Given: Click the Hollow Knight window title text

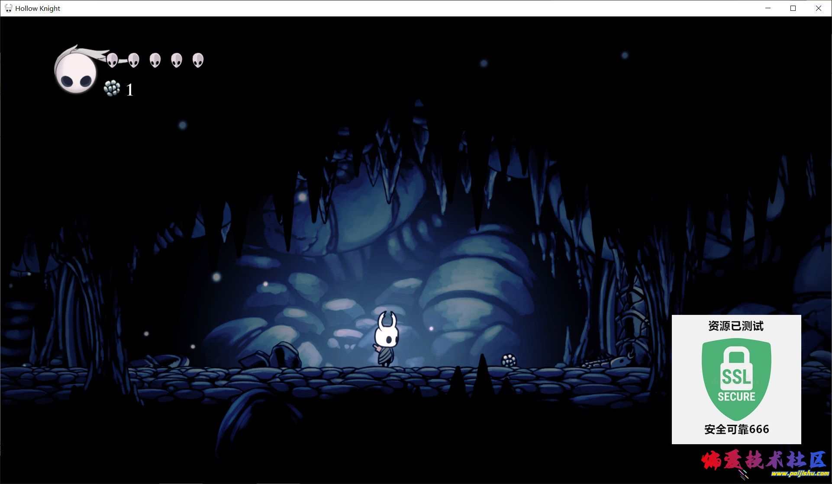Looking at the screenshot, I should pyautogui.click(x=38, y=8).
